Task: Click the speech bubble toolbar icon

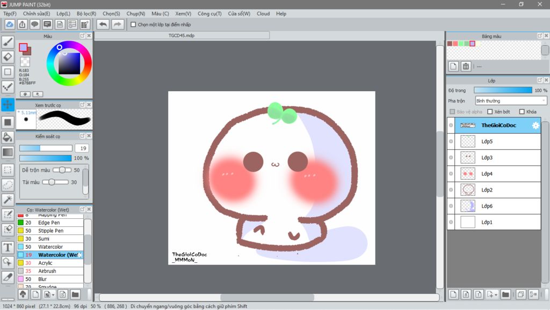Action: [x=35, y=24]
